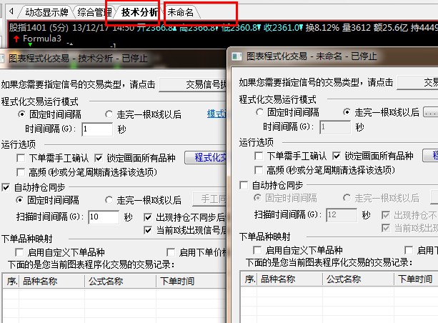Switch to the 未命名 tab
438x323 pixels.
click(x=180, y=12)
